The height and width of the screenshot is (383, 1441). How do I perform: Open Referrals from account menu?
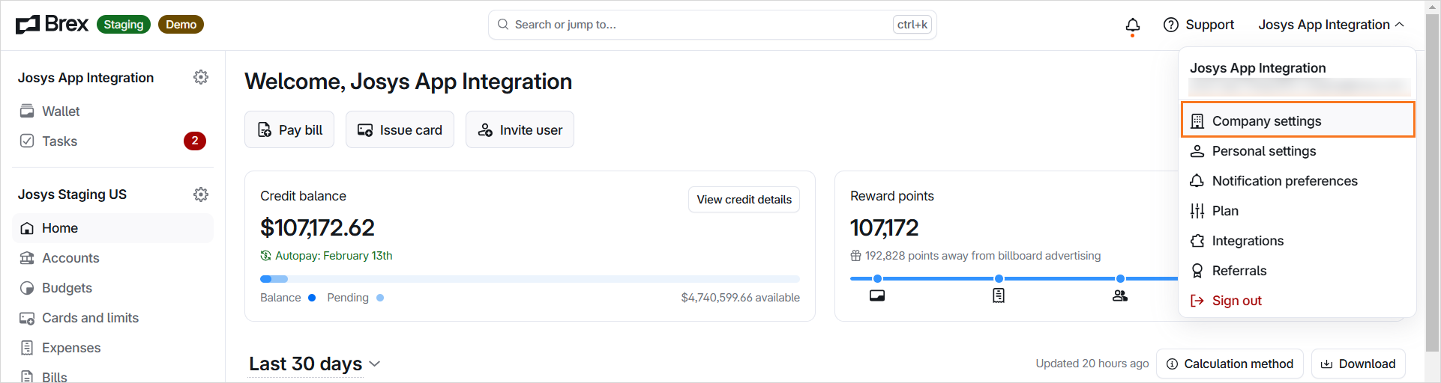(x=1297, y=271)
